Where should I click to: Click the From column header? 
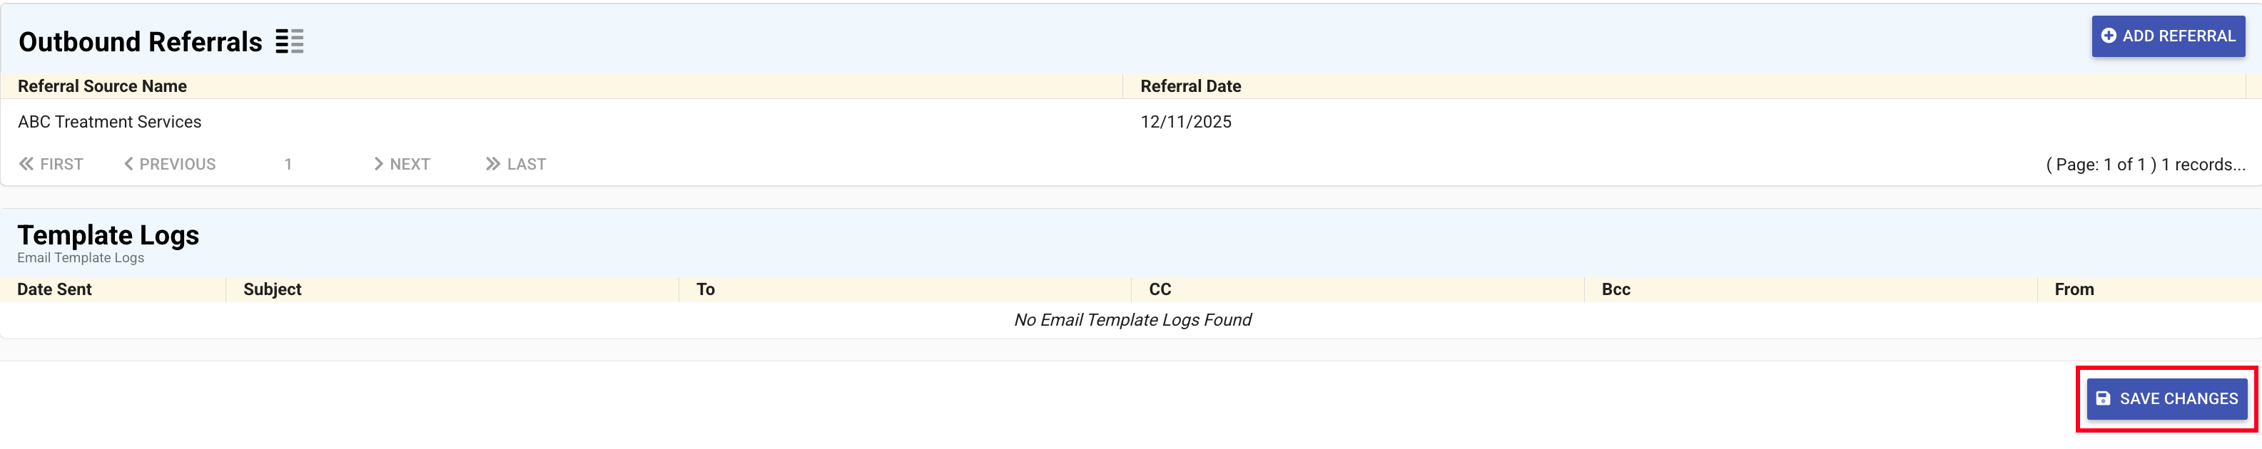(2073, 289)
